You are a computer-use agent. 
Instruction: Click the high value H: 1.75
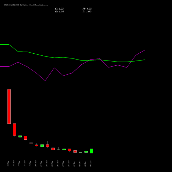pos(87,9)
